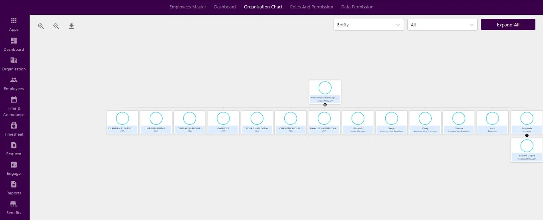This screenshot has height=220, width=543.
Task: Zoom in on the organisation chart
Action: coord(41,26)
